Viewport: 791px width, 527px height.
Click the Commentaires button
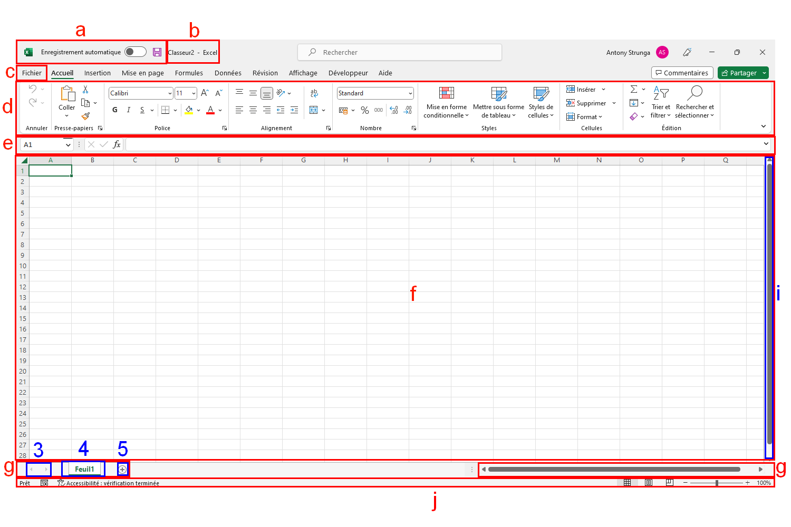(682, 73)
